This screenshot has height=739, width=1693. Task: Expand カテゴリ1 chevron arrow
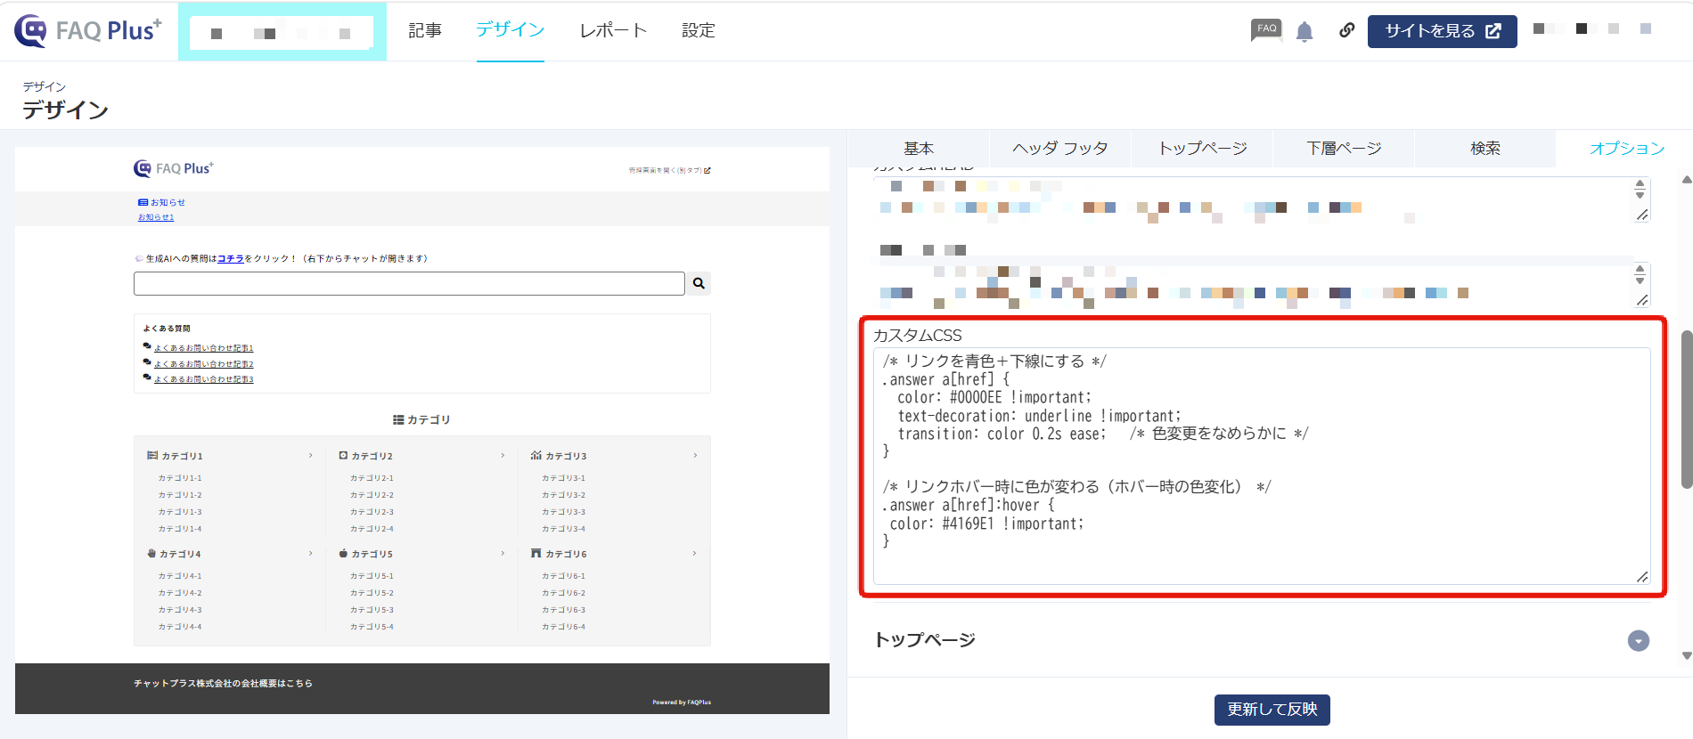310,455
